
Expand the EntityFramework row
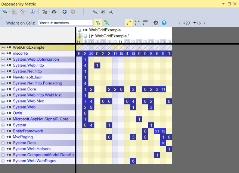point(3,131)
